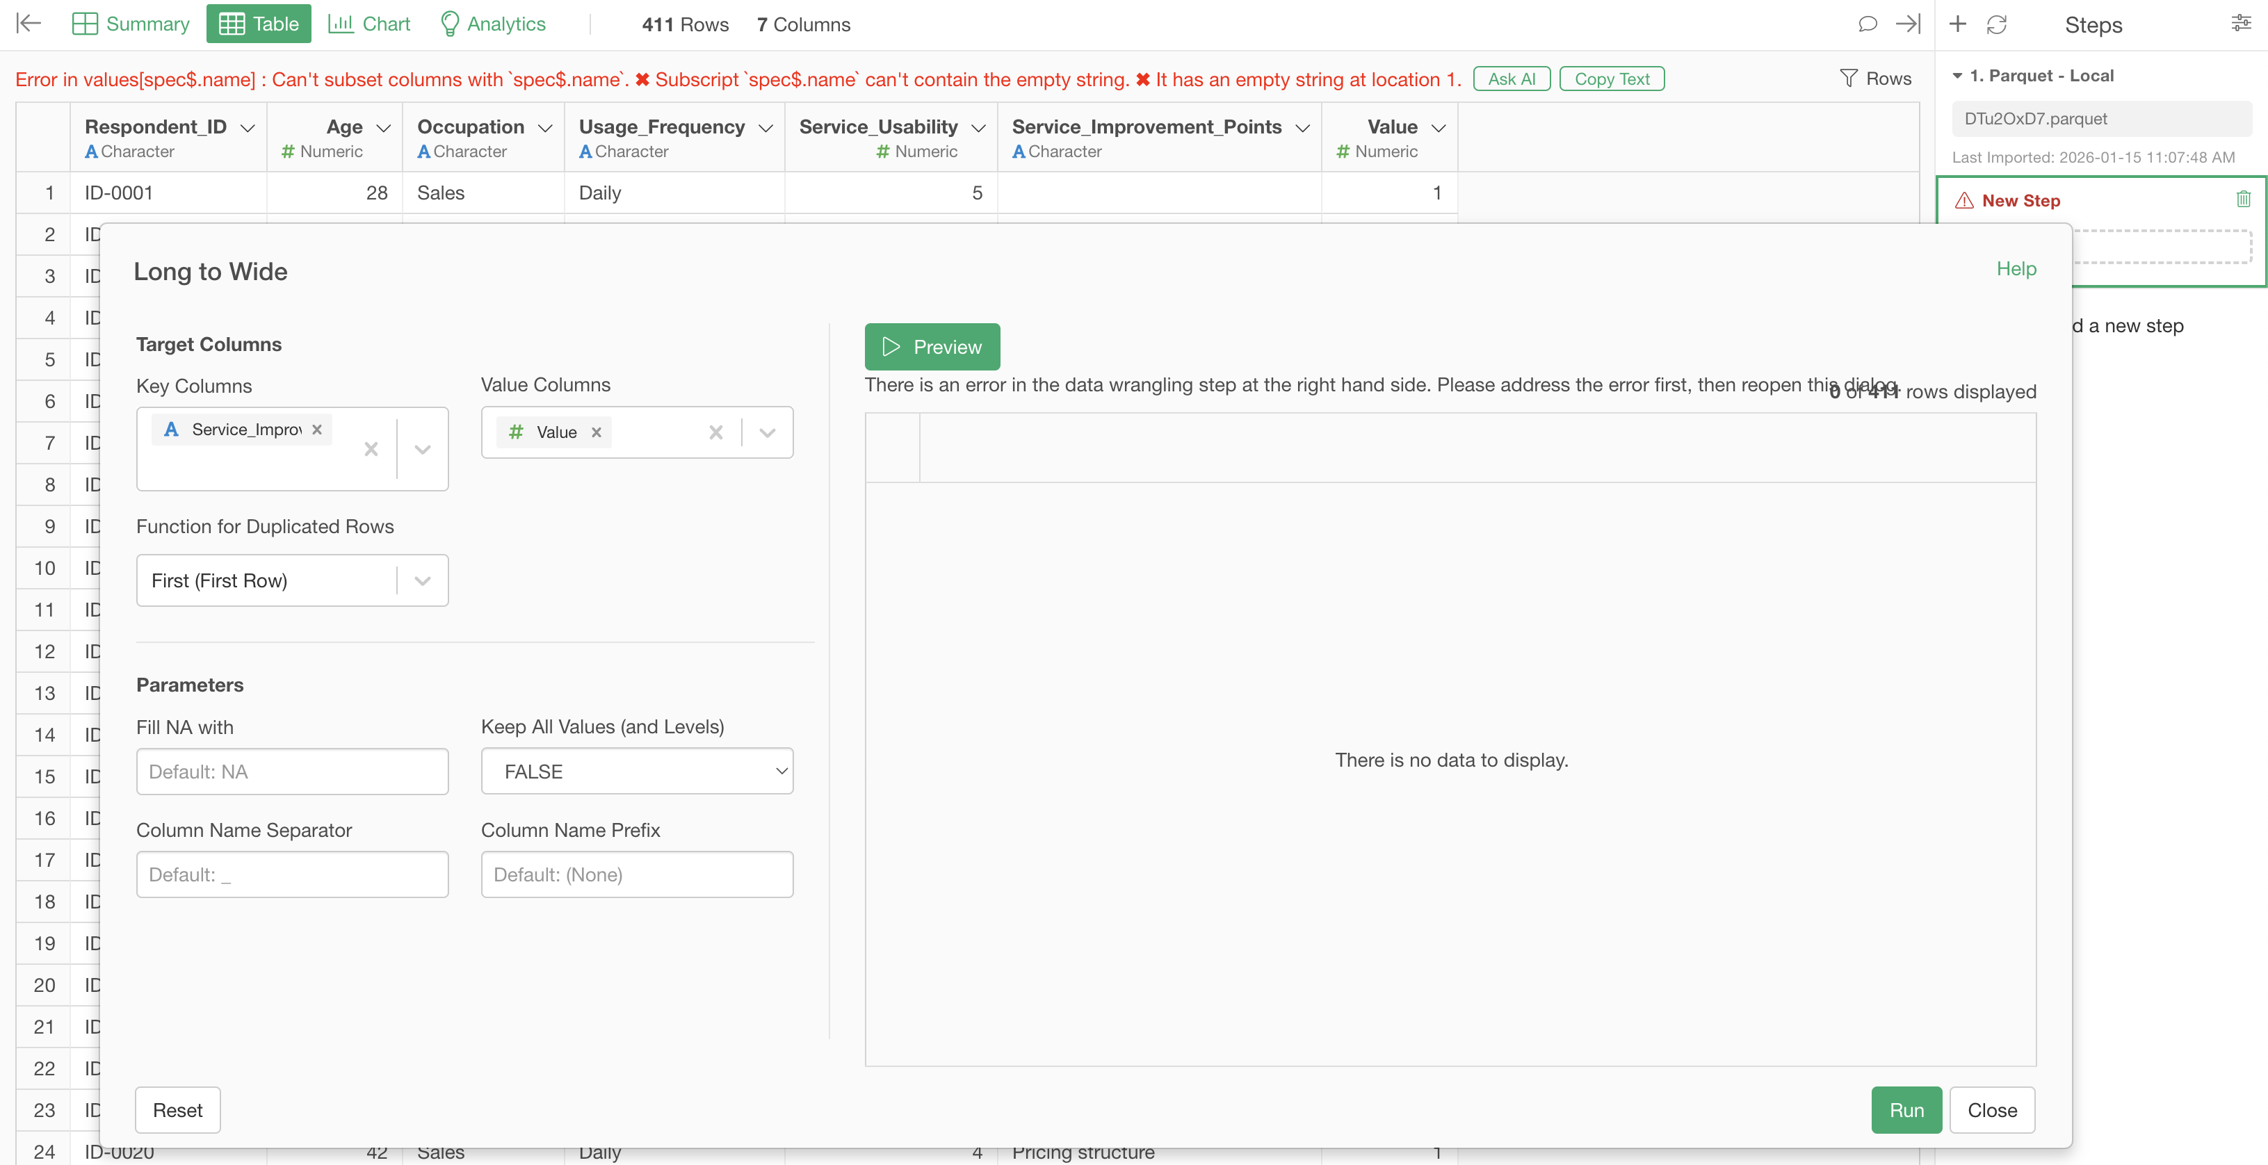The image size is (2268, 1165).
Task: Click the Ask AI button
Action: pyautogui.click(x=1511, y=79)
